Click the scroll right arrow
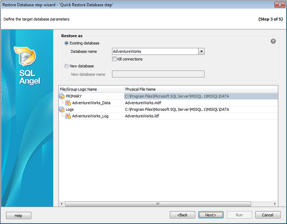The height and width of the screenshot is (224, 287). [x=275, y=204]
